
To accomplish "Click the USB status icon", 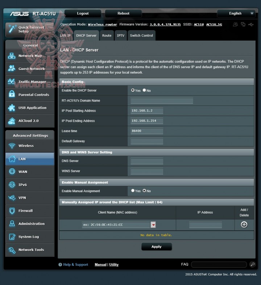I will [251, 24].
